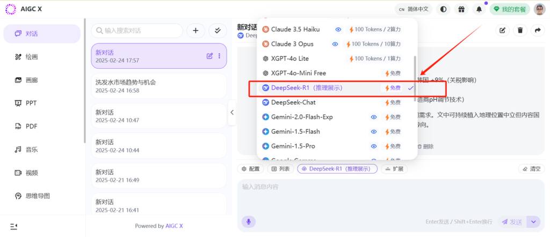The image size is (550, 237).
Task: Click the conversation list scrollbar
Action: [84, 81]
